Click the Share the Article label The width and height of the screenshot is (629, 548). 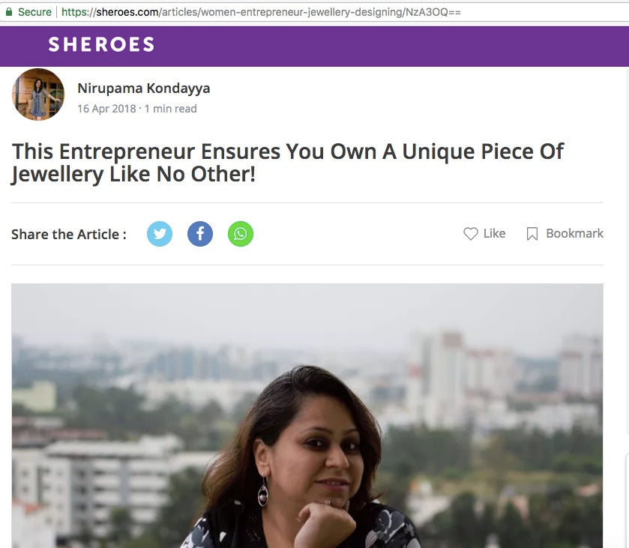coord(69,235)
